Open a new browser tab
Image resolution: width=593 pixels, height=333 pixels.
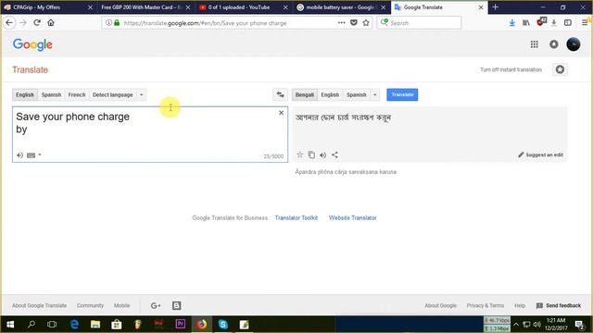(496, 7)
